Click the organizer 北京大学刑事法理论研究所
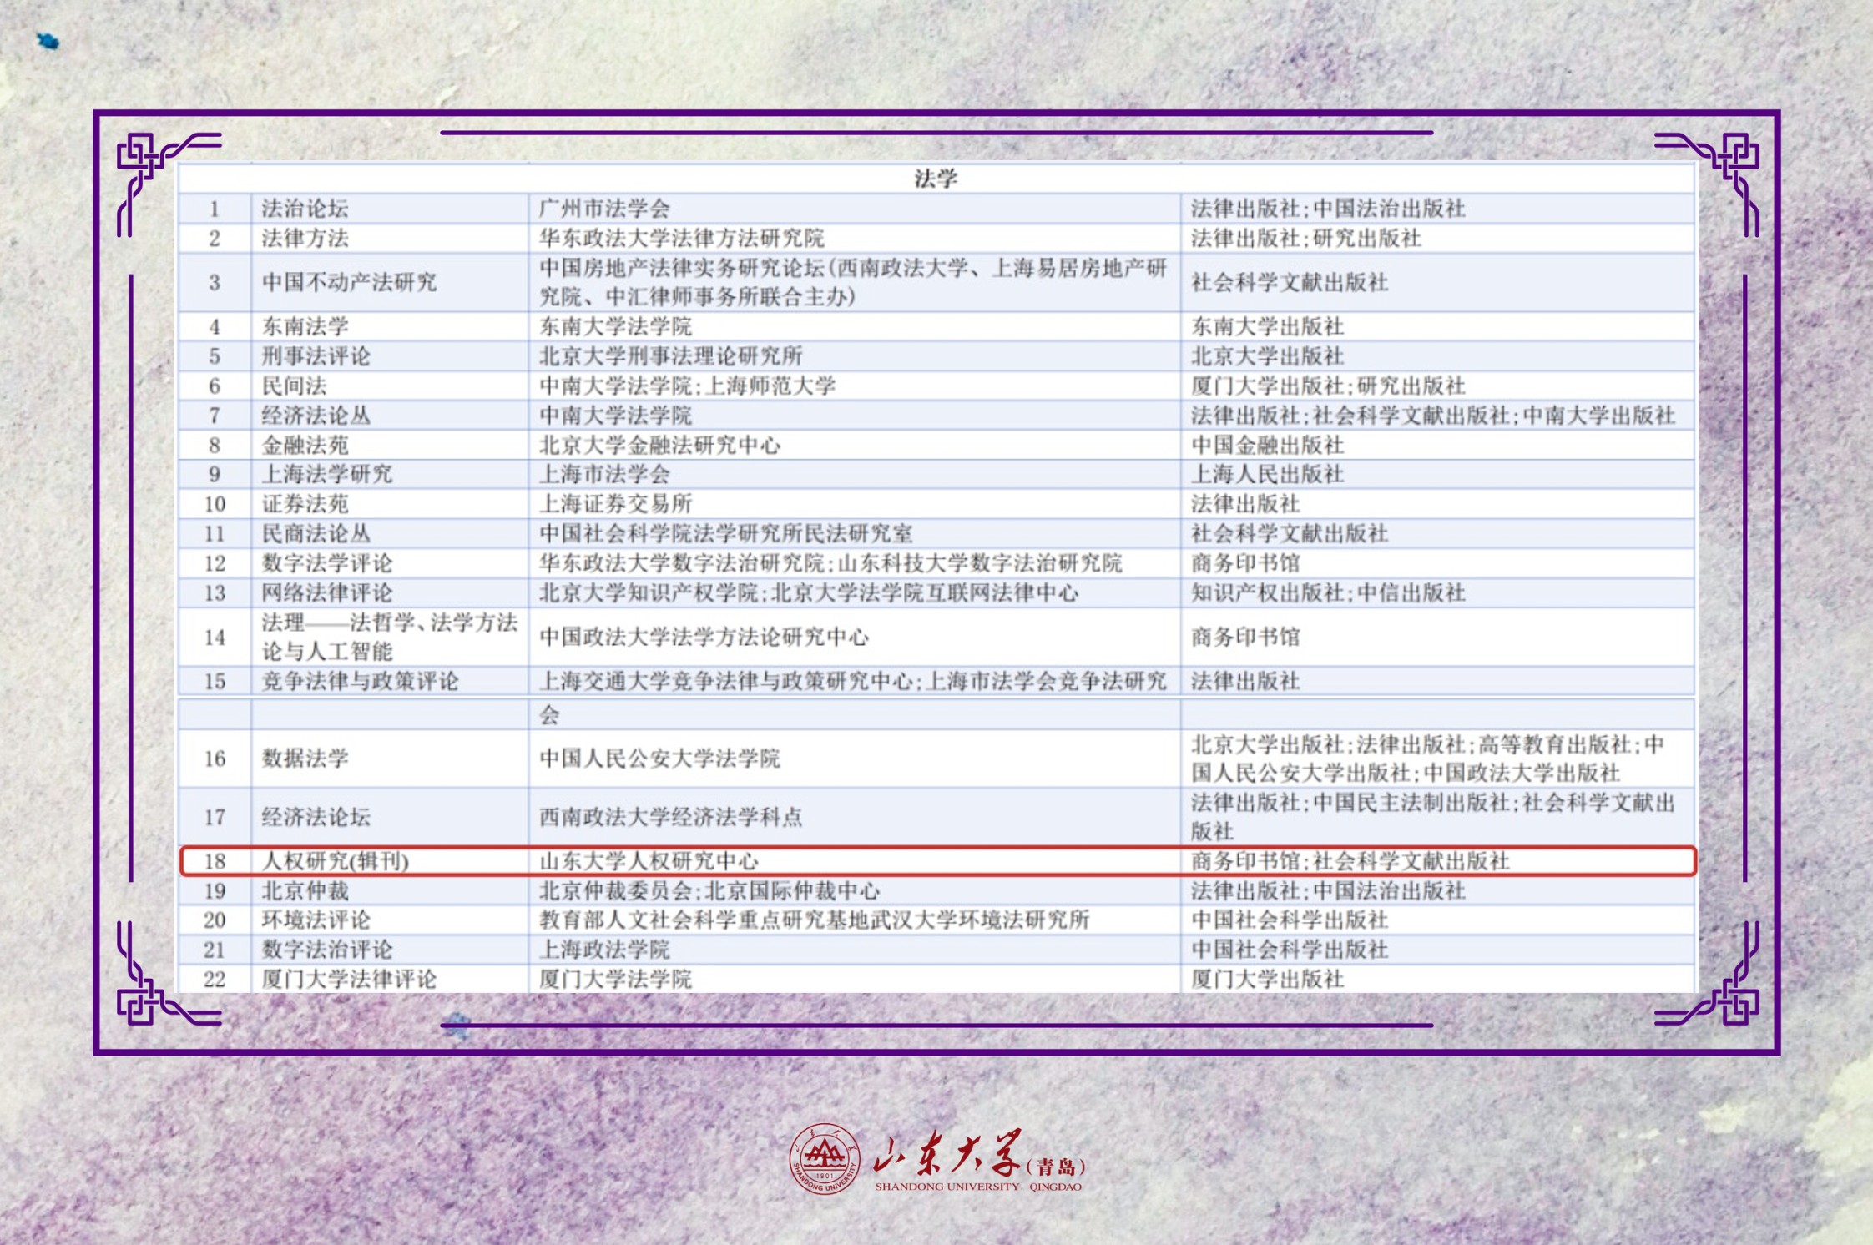 pos(670,356)
